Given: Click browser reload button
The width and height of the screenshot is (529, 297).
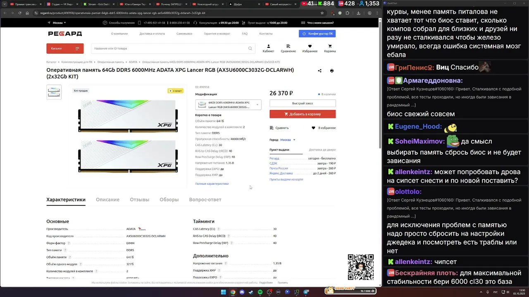Looking at the screenshot, I should (19, 13).
